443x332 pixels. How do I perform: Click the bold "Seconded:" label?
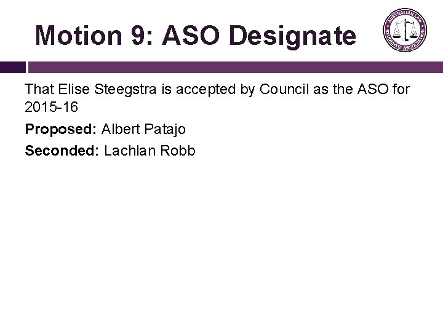point(62,150)
